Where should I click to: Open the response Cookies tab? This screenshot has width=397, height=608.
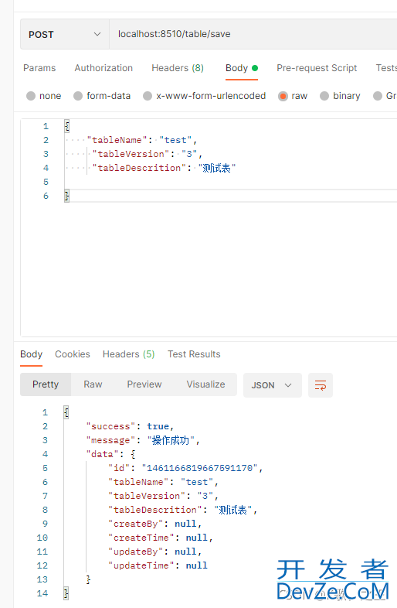pyautogui.click(x=73, y=354)
